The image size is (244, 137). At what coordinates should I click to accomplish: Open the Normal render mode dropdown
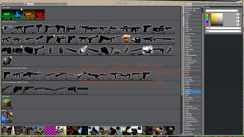(x=223, y=28)
